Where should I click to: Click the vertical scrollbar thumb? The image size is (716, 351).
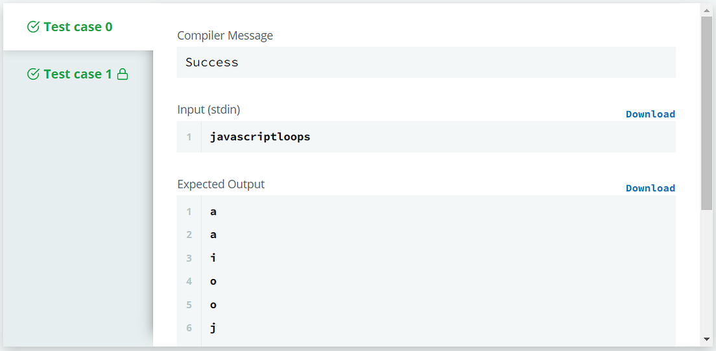(708, 114)
